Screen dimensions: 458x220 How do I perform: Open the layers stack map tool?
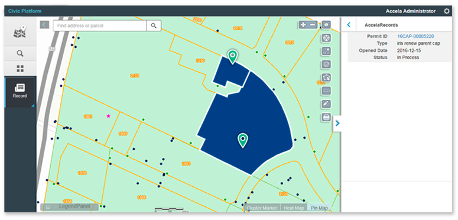pos(326,64)
